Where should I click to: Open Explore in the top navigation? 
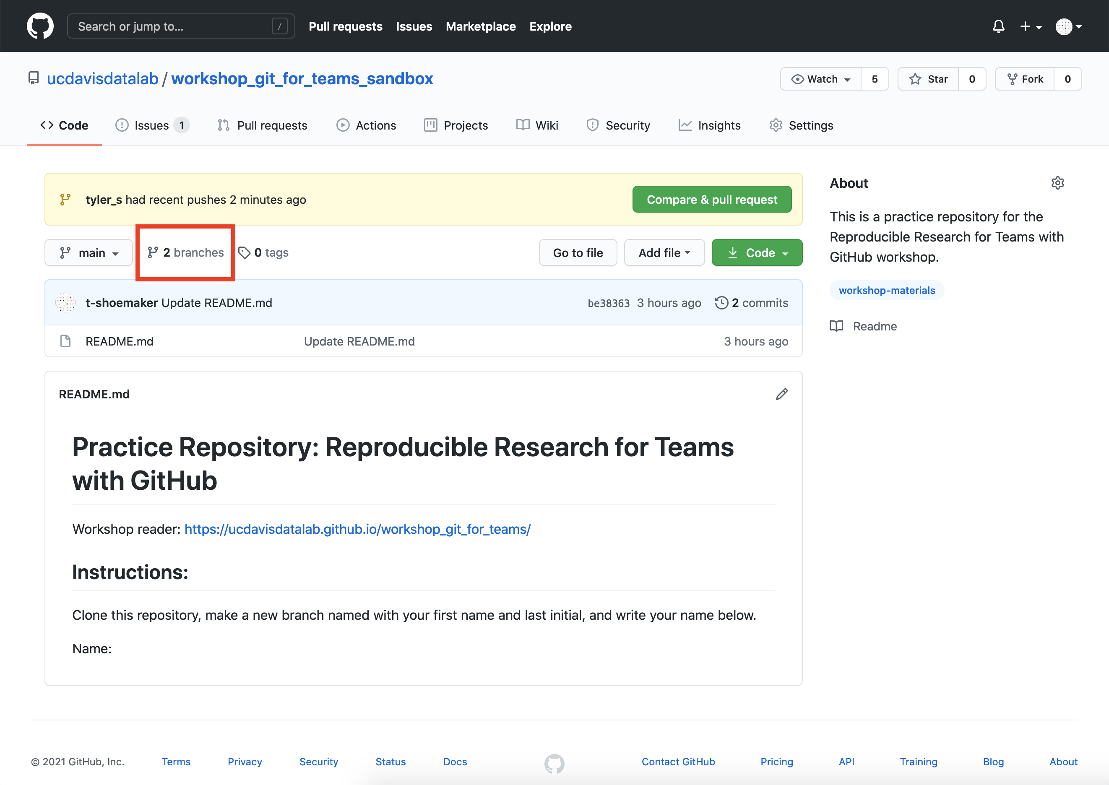[550, 26]
